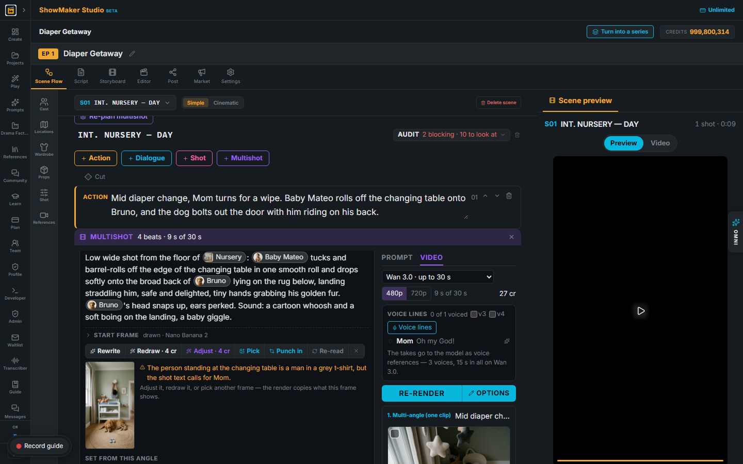The height and width of the screenshot is (464, 743).
Task: Tick the multi-angle clip thumbnail checkbox
Action: point(395,434)
